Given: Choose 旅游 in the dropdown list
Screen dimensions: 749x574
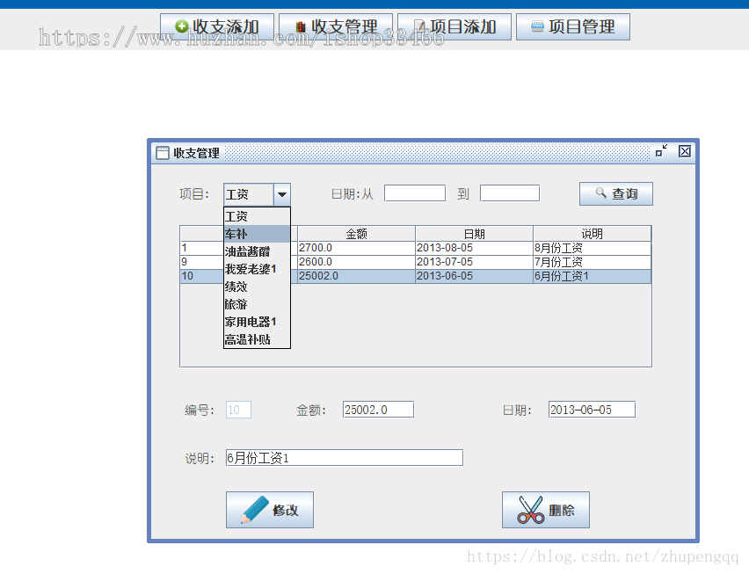Looking at the screenshot, I should tap(257, 304).
